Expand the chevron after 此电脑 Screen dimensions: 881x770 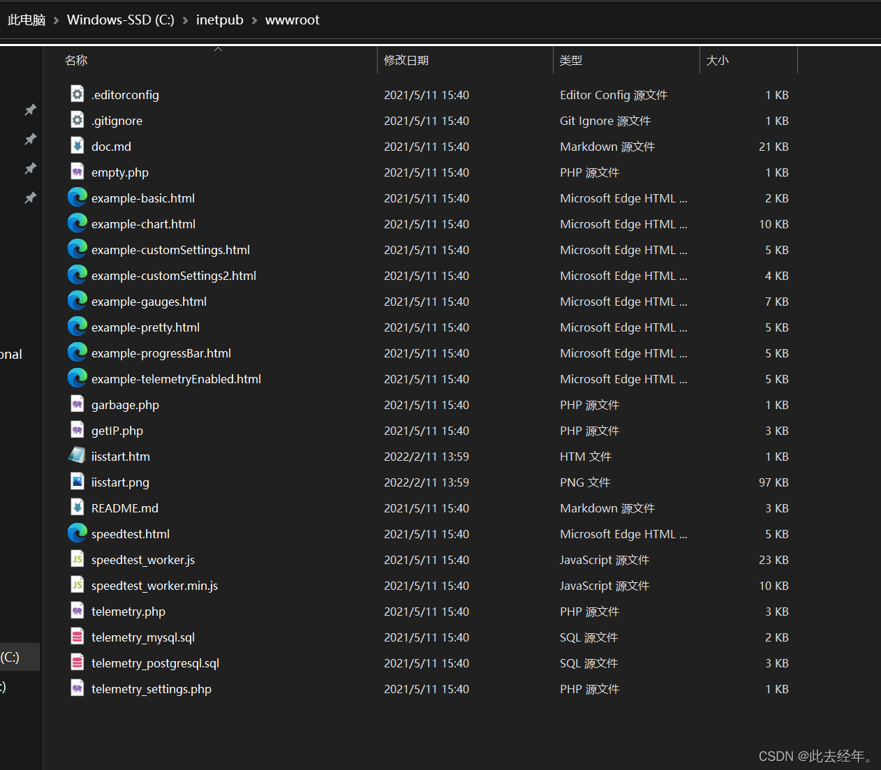coord(57,21)
